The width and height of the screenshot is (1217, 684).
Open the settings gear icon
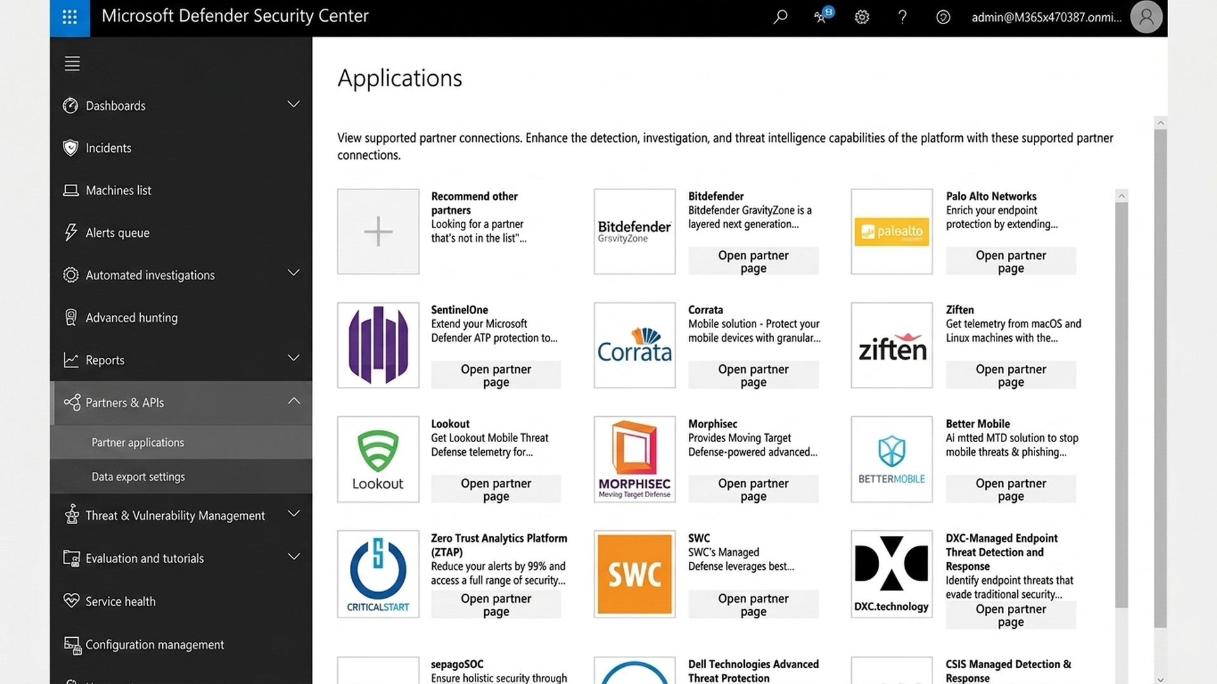click(x=861, y=17)
